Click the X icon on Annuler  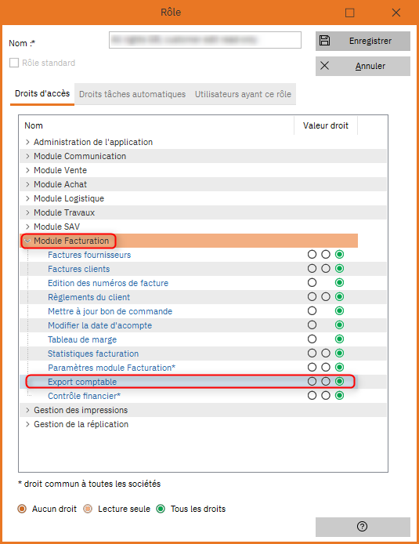pos(324,66)
